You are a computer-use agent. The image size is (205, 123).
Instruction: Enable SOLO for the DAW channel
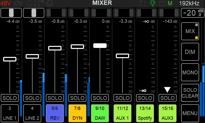tap(100, 98)
